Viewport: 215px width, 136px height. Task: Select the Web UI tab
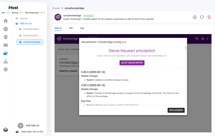pos(58,28)
